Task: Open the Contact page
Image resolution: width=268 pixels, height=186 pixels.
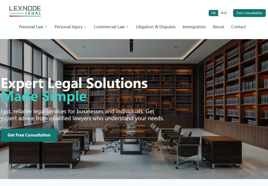Action: (238, 27)
